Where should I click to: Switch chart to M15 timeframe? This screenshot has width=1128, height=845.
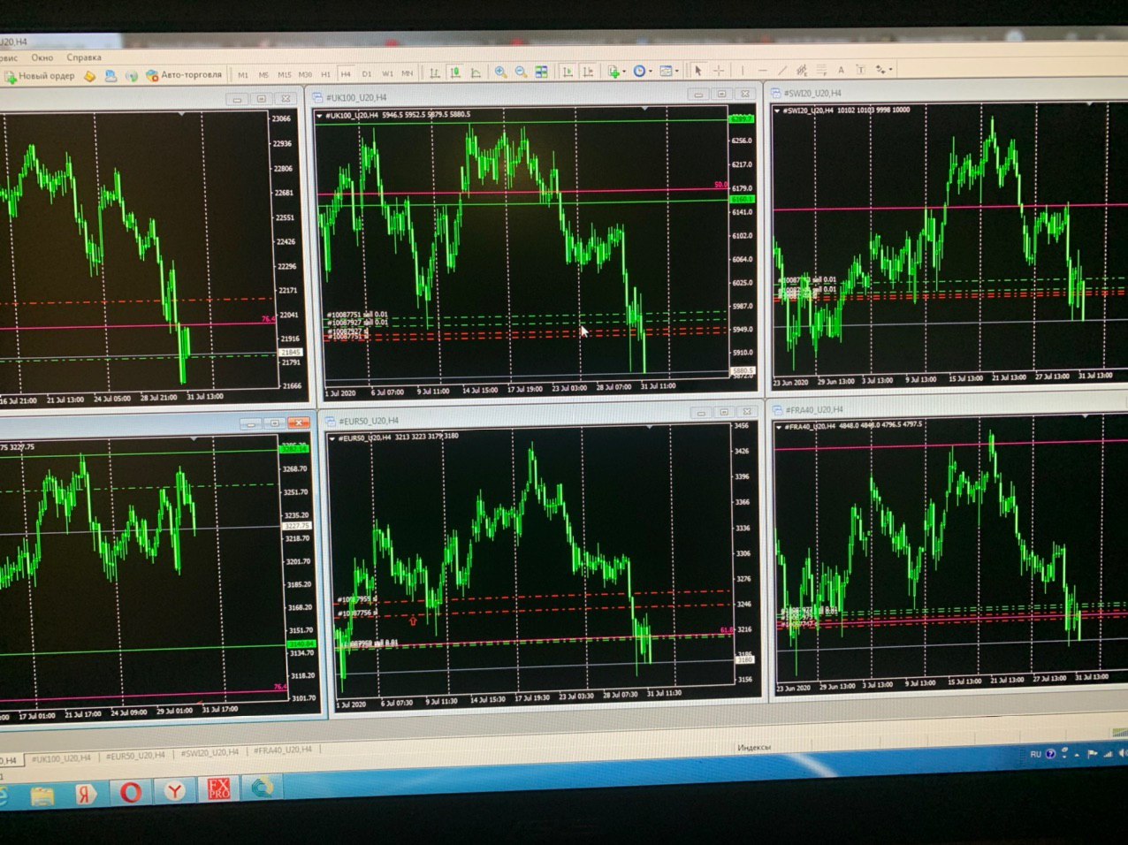click(x=284, y=74)
